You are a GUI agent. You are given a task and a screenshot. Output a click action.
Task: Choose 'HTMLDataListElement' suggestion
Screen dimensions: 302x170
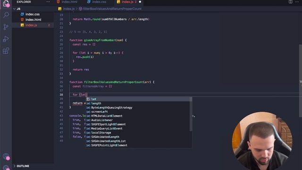138,116
